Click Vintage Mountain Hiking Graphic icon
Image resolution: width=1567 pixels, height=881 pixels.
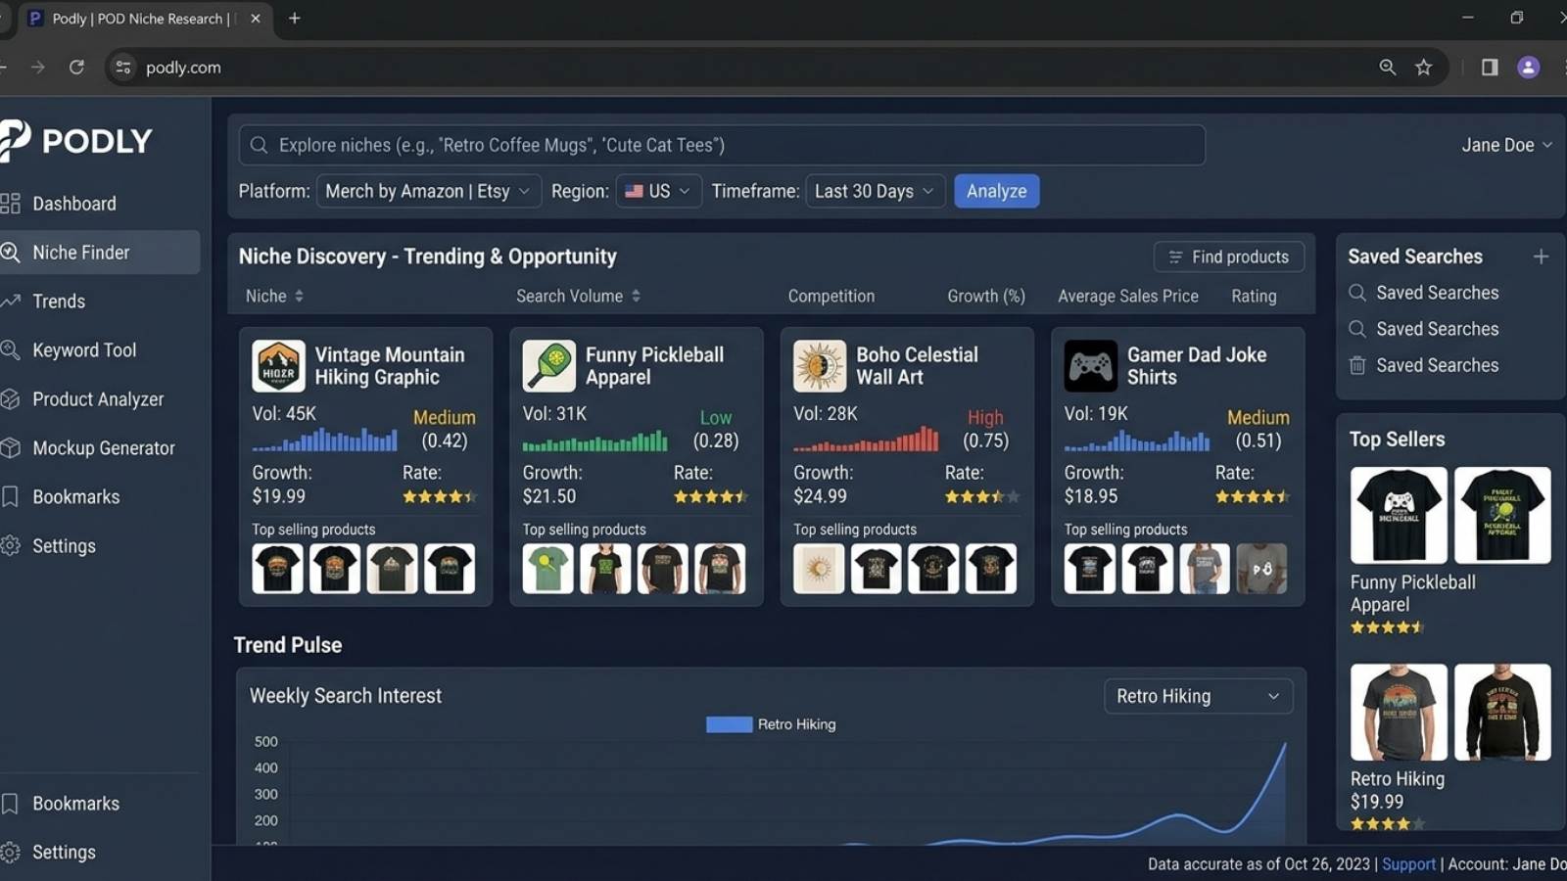278,366
